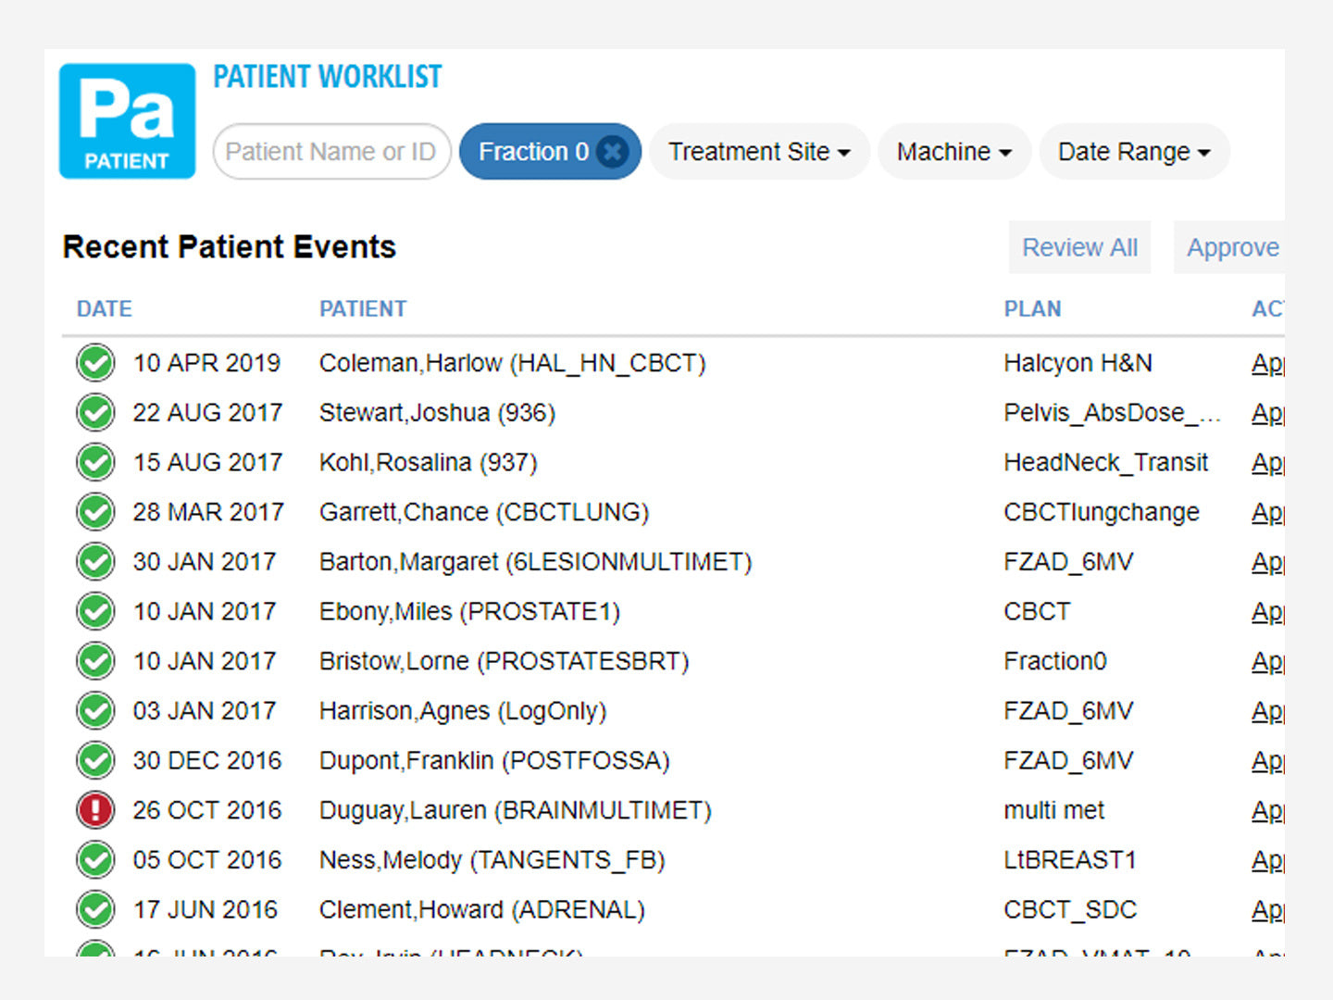Click the Review All button
The width and height of the screenshot is (1333, 1000).
coord(1079,247)
